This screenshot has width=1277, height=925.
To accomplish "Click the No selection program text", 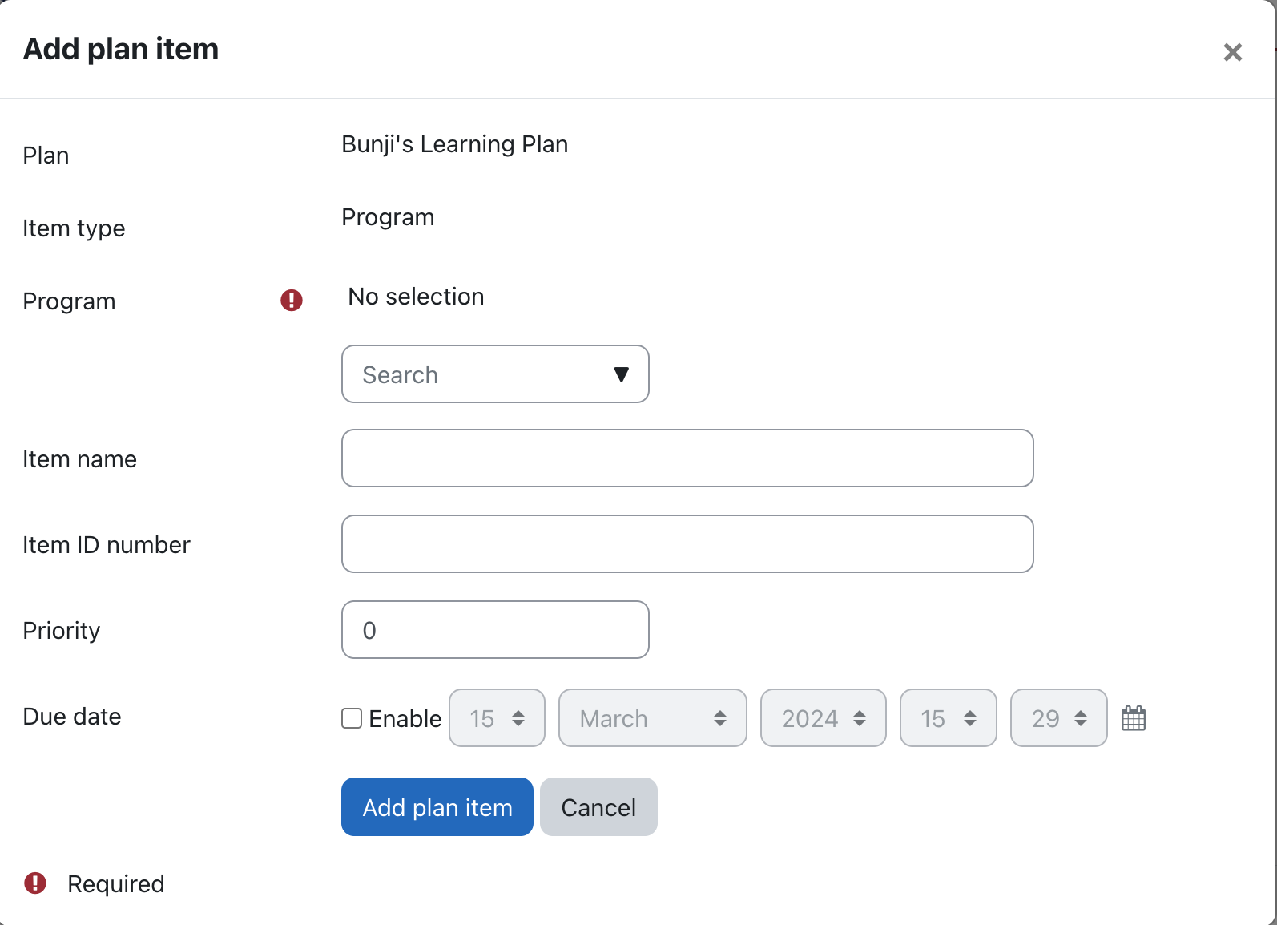I will click(416, 297).
